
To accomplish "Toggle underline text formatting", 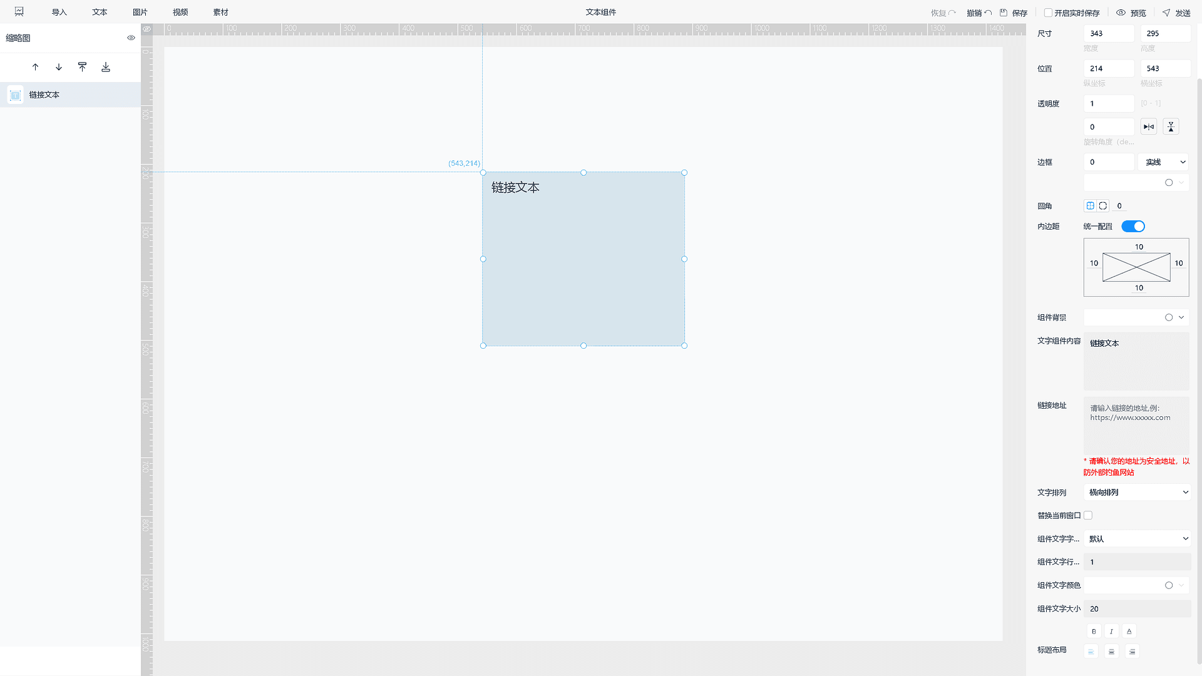I will [1129, 632].
